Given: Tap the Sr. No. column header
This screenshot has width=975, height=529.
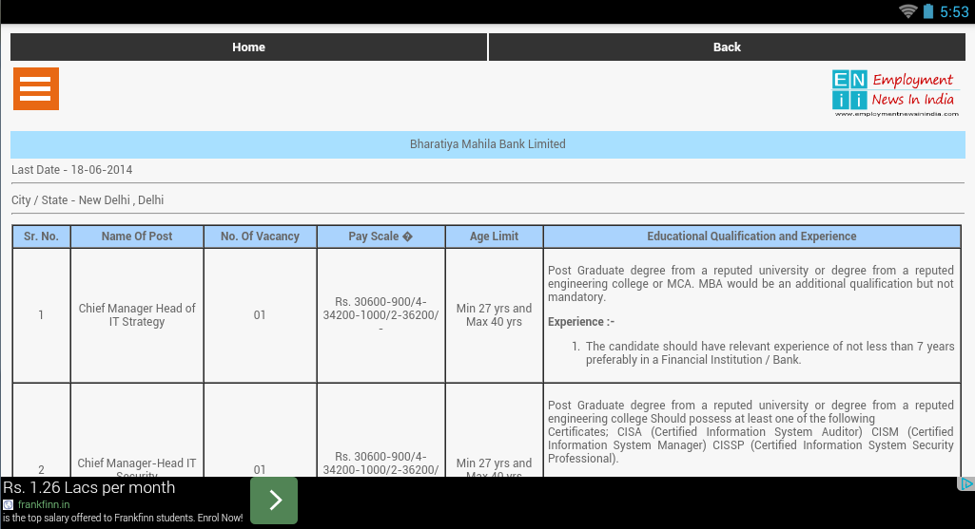Looking at the screenshot, I should point(41,236).
